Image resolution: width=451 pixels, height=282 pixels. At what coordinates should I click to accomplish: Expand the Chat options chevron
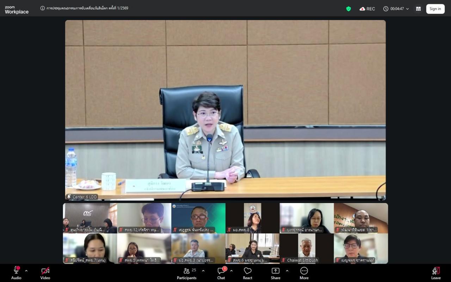pos(231,271)
